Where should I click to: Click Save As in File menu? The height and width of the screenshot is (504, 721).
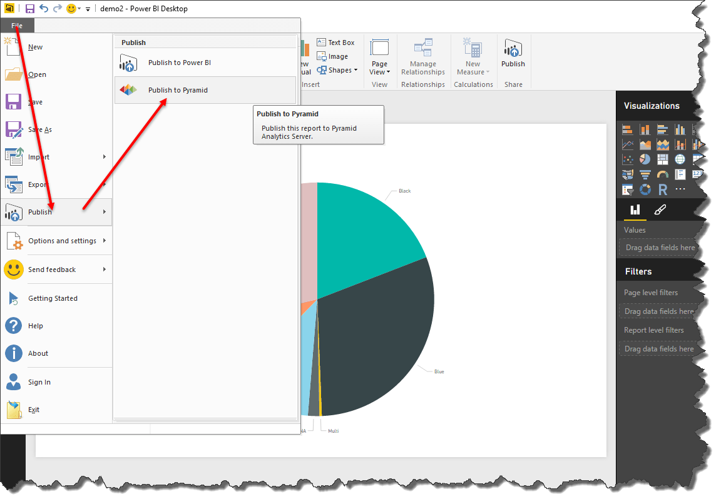[39, 129]
